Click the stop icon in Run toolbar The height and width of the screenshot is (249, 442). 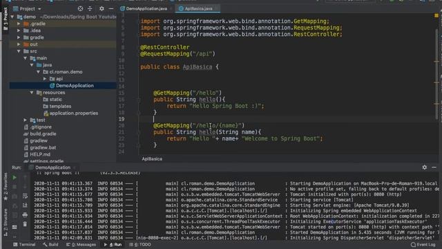click(x=15, y=187)
